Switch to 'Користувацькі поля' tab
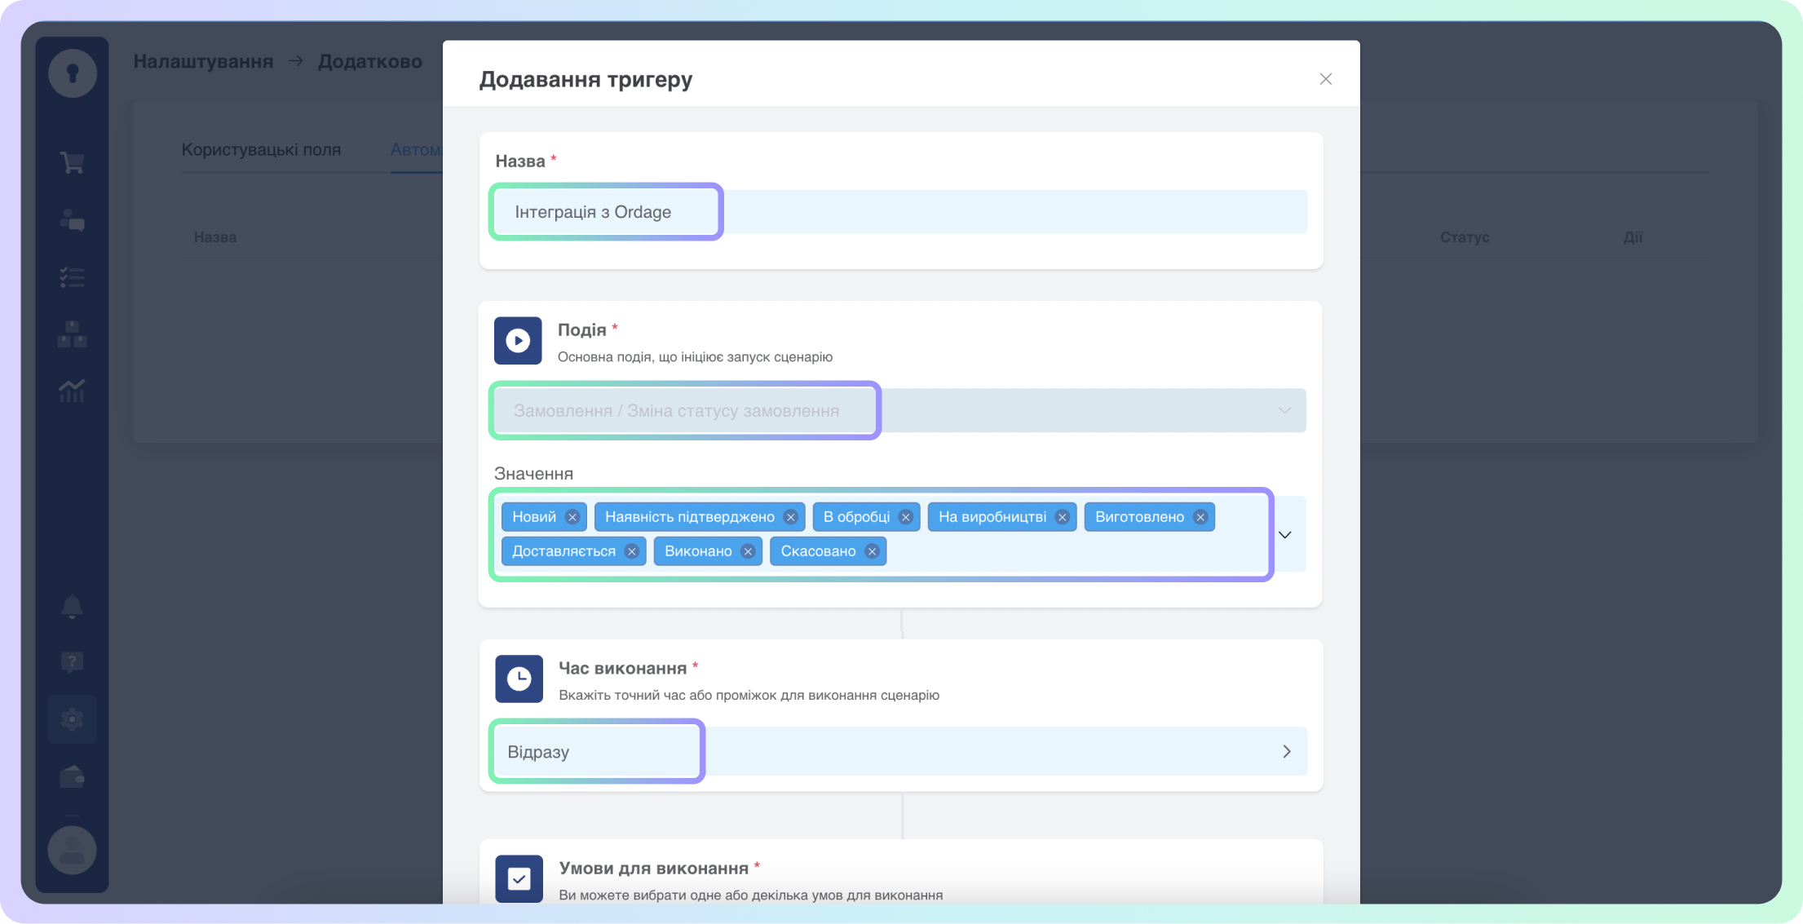The height and width of the screenshot is (924, 1803). coord(261,150)
